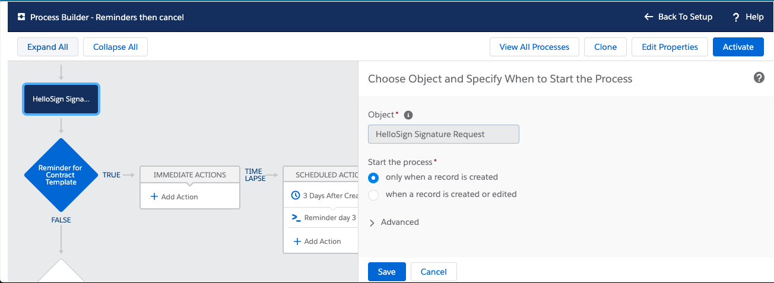Activate the process
This screenshot has width=774, height=283.
pos(738,47)
